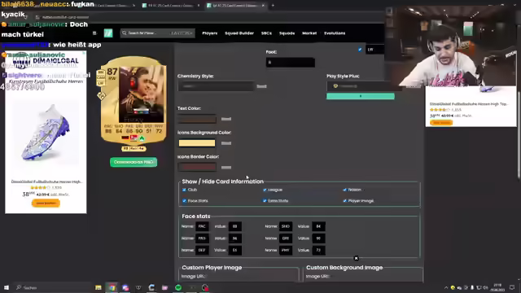Open the Squads menu
The width and height of the screenshot is (521, 293).
[287, 33]
